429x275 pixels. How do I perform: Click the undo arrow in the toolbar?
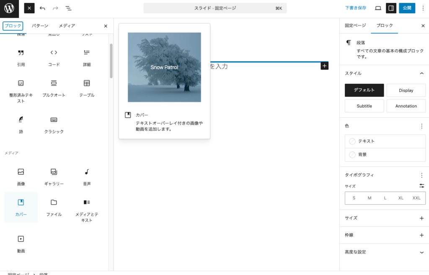click(42, 8)
